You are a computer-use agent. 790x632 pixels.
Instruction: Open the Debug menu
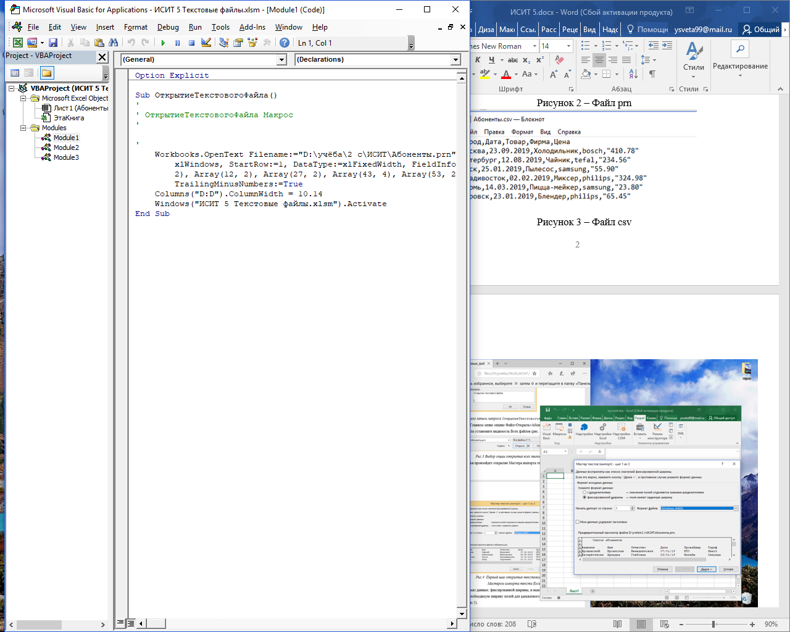[x=168, y=27]
